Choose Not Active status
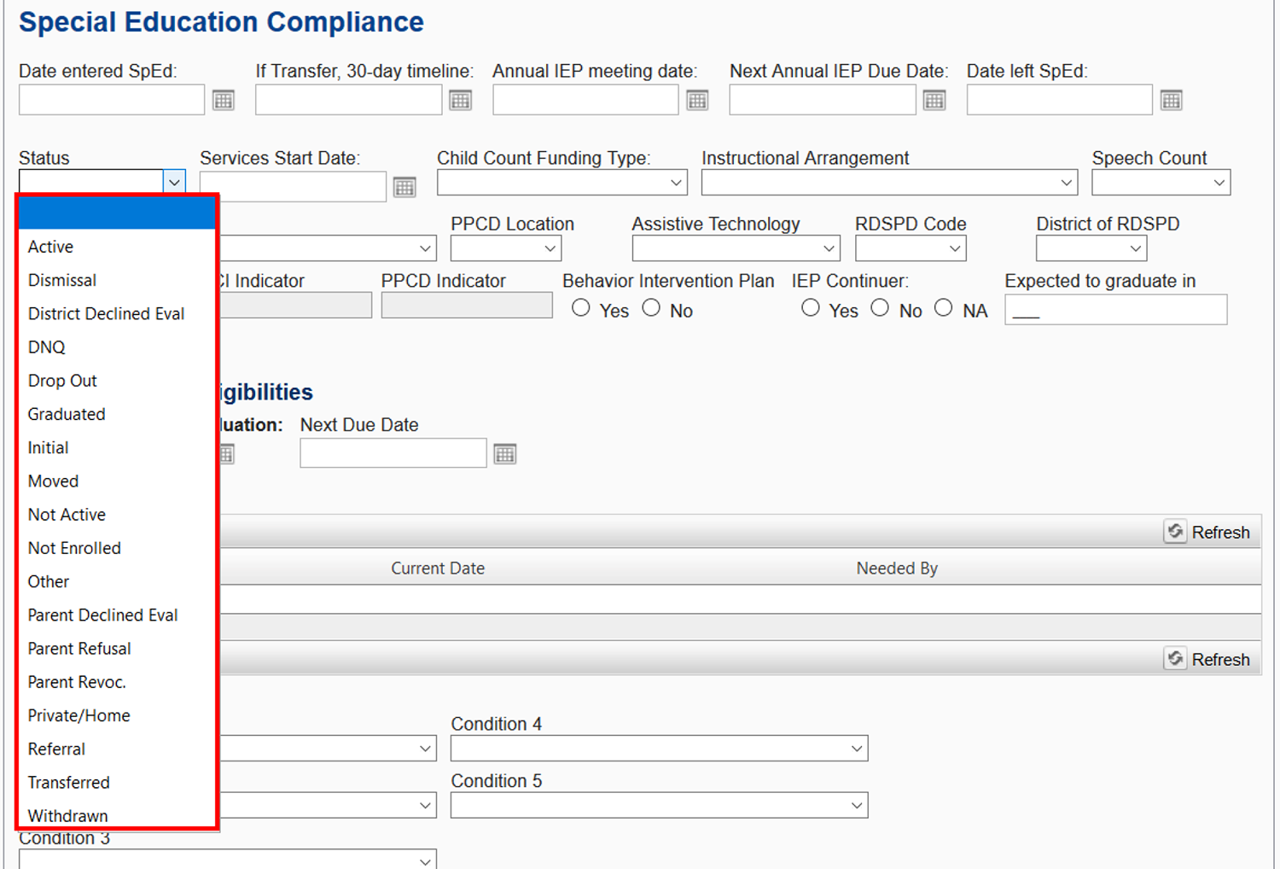 point(118,515)
